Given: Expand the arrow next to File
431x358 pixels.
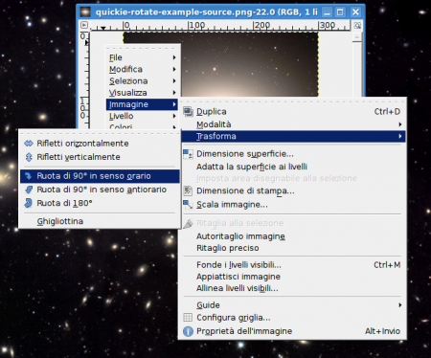Looking at the screenshot, I should point(174,57).
